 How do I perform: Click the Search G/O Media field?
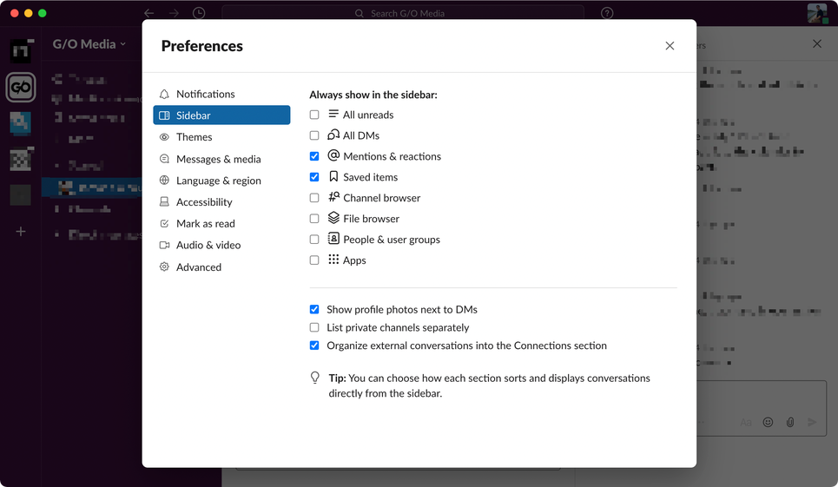(403, 13)
